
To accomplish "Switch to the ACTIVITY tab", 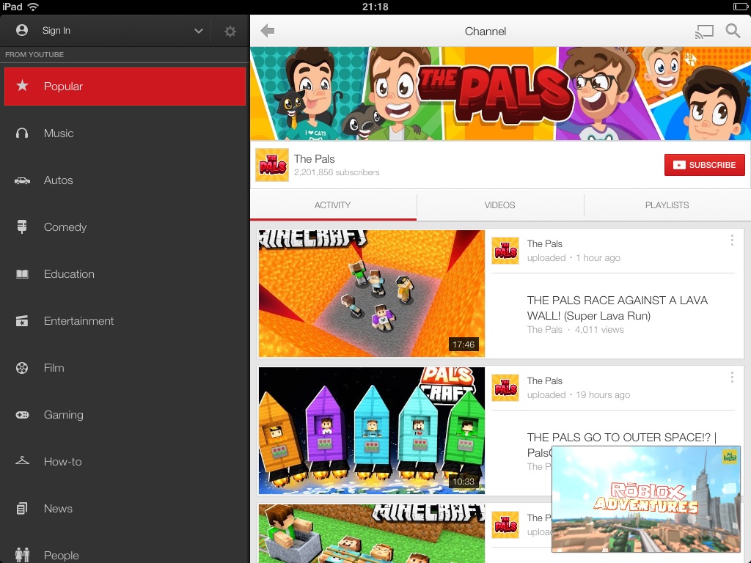I will point(333,205).
